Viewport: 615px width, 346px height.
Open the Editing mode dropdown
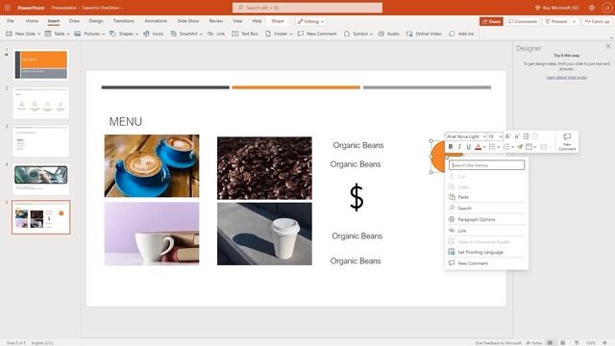(x=310, y=21)
